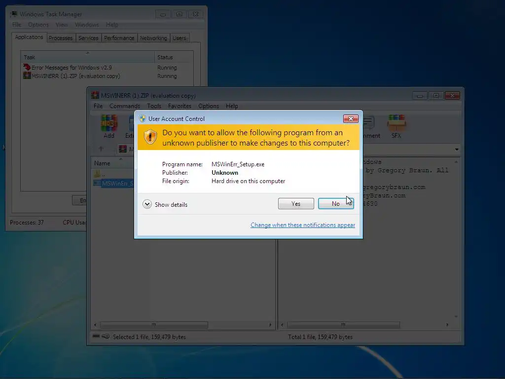Image resolution: width=505 pixels, height=379 pixels.
Task: Minimize the WinRAR window
Action: tap(420, 96)
